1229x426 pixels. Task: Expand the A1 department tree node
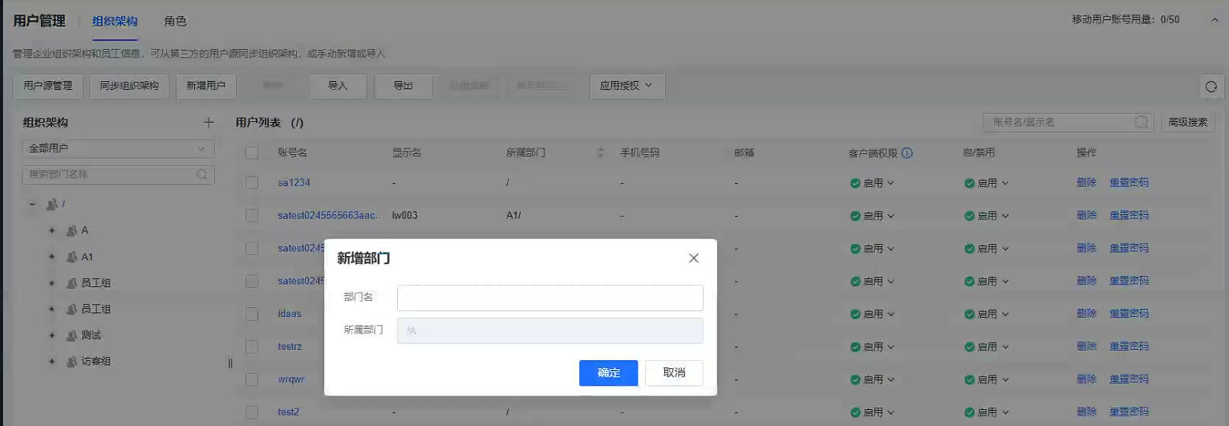[52, 258]
